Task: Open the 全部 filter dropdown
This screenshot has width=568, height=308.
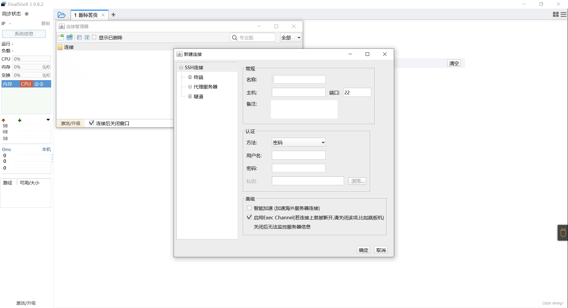Action: tap(291, 38)
